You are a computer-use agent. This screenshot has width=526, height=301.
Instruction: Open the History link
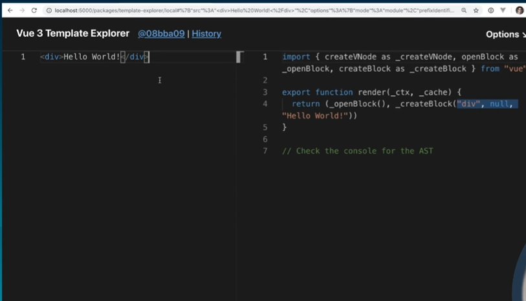(x=206, y=34)
